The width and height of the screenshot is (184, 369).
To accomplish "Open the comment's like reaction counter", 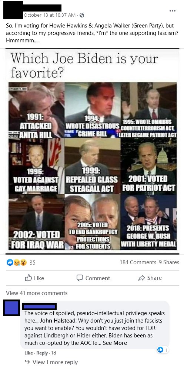I will (163, 350).
